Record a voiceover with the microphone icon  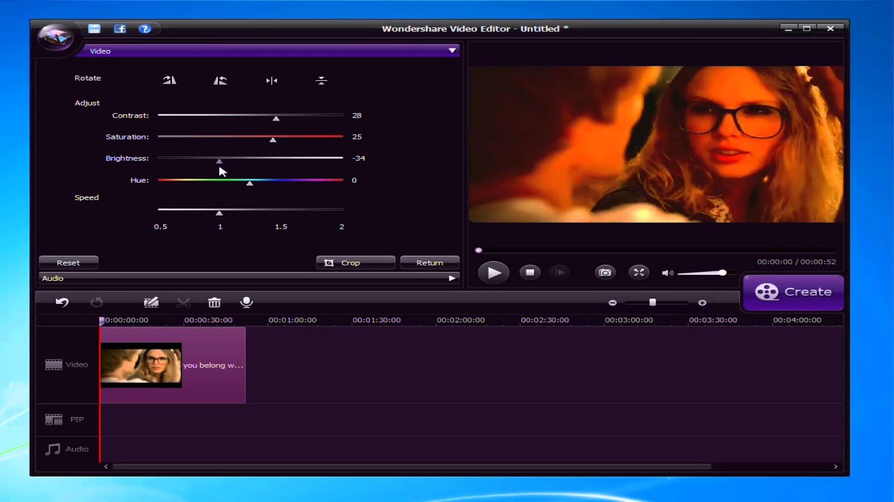point(246,302)
